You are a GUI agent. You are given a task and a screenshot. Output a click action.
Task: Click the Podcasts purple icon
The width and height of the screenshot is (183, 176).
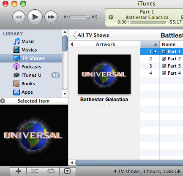click(16, 67)
